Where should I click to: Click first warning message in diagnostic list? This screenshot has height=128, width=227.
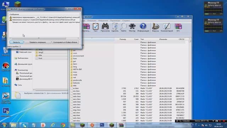pos(45,17)
